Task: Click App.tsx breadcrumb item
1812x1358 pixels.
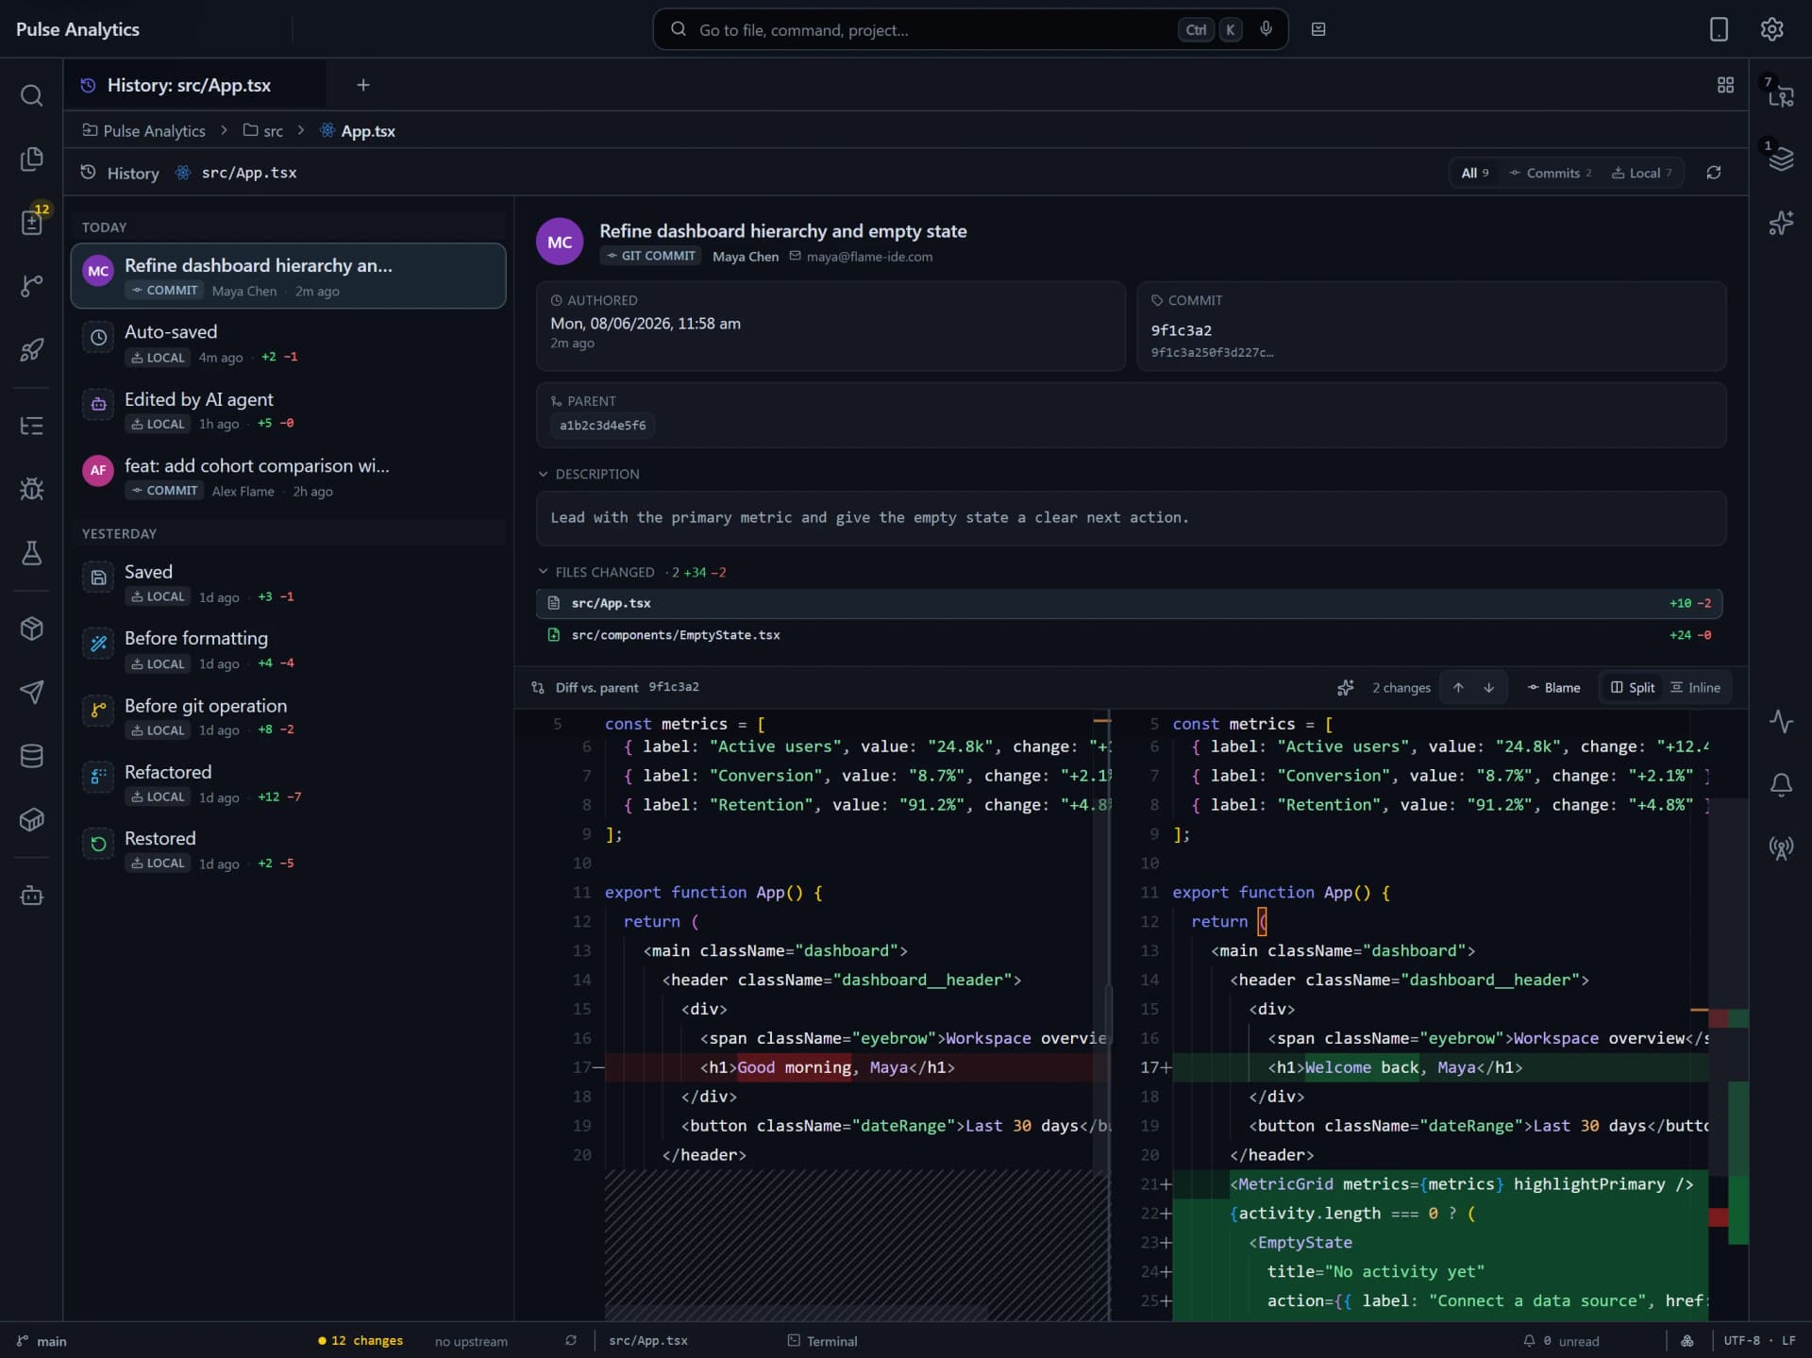Action: 357,130
